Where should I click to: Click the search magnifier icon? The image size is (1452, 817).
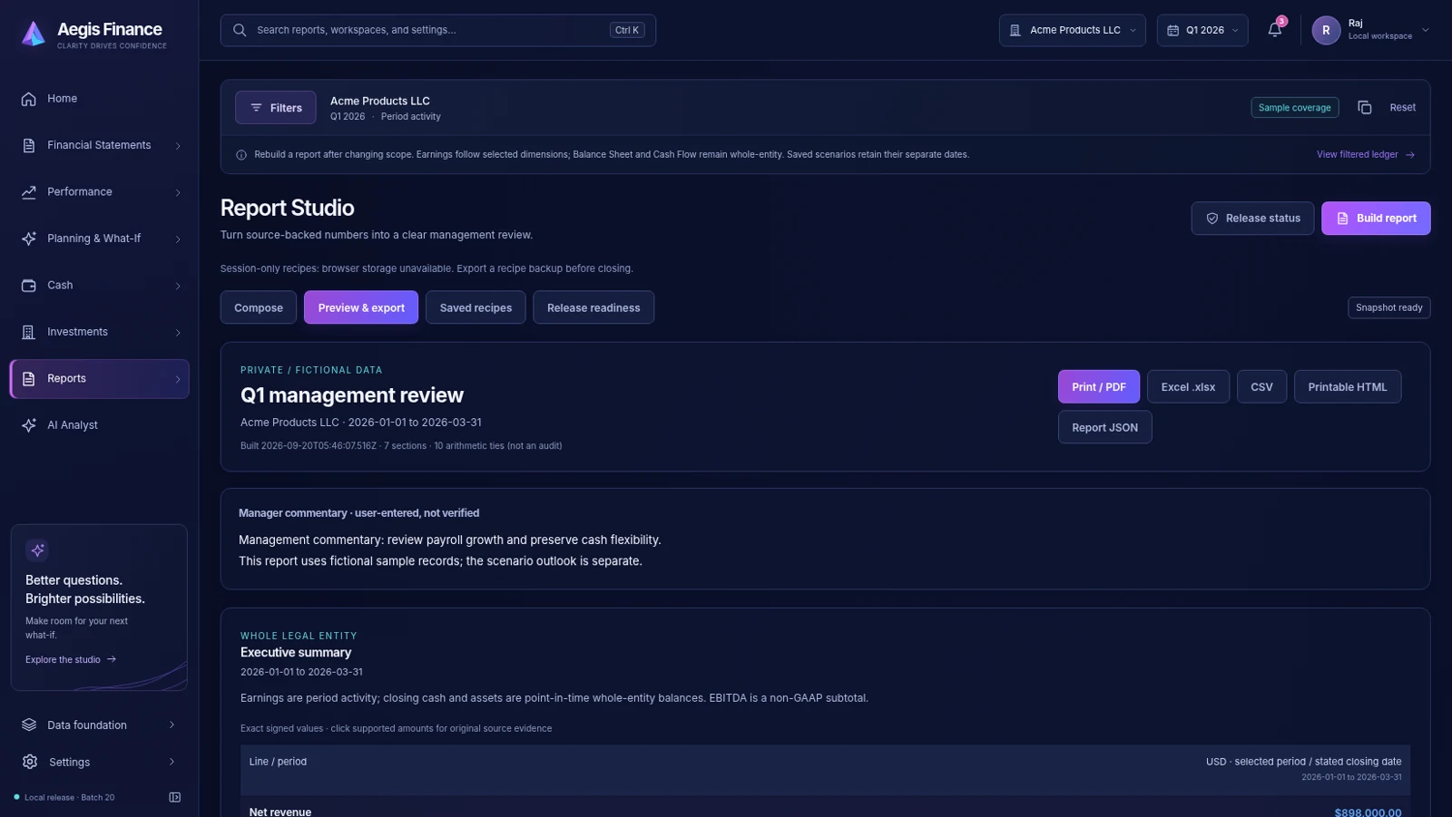point(240,30)
